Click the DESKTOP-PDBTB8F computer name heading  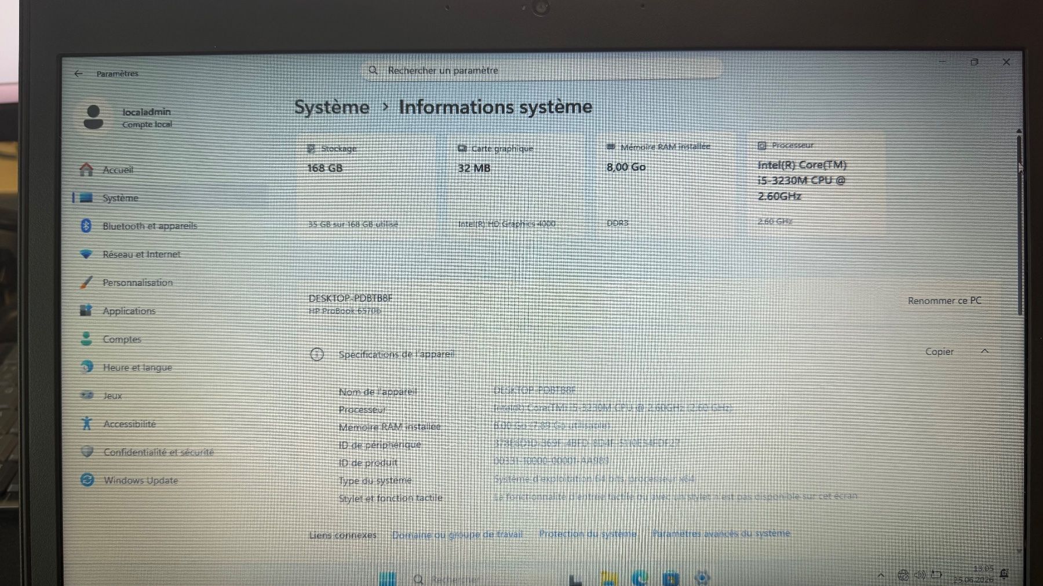pyautogui.click(x=350, y=298)
